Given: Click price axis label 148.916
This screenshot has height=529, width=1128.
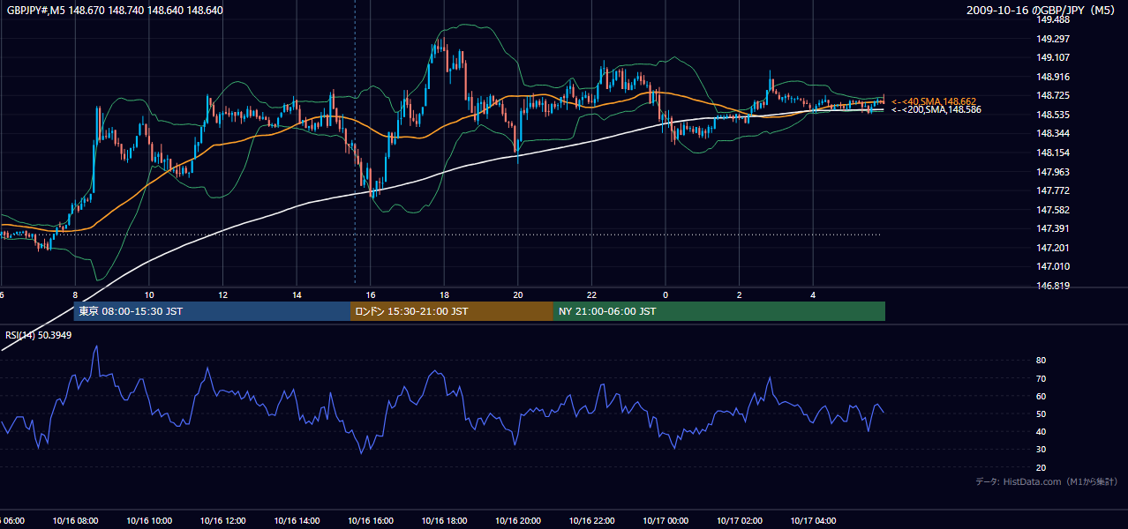Looking at the screenshot, I should pyautogui.click(x=1053, y=77).
